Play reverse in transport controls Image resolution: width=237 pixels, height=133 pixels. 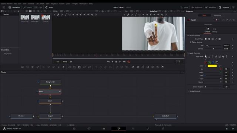click(x=112, y=62)
